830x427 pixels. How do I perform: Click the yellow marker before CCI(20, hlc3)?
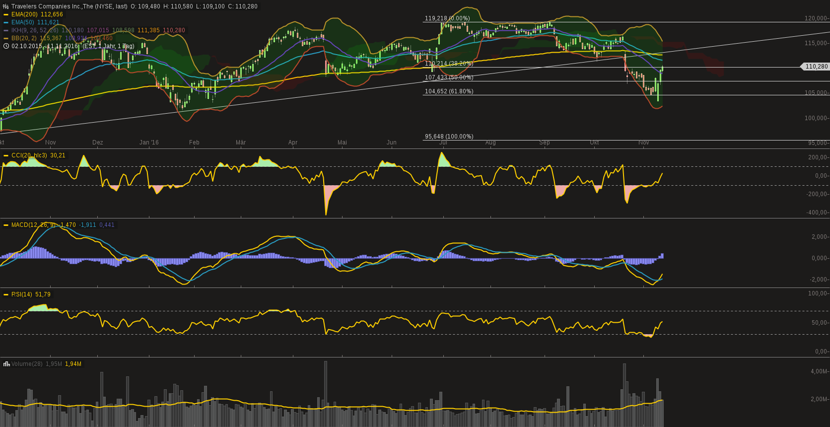(6, 155)
